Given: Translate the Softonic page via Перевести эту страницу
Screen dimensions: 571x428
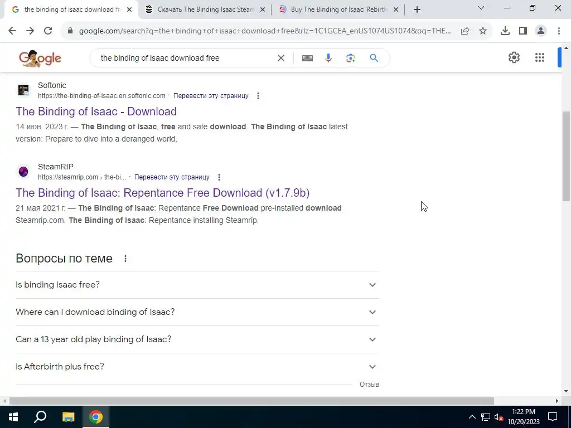Looking at the screenshot, I should point(211,96).
